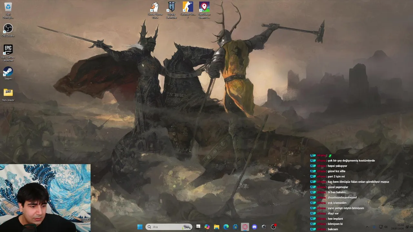413x232 pixels.
Task: Click chat message "güzel kız ellie"
Action: pos(337,171)
